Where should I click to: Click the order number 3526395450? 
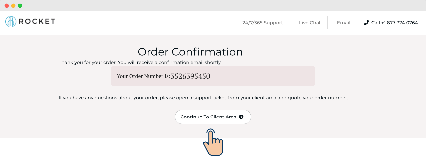tap(190, 76)
